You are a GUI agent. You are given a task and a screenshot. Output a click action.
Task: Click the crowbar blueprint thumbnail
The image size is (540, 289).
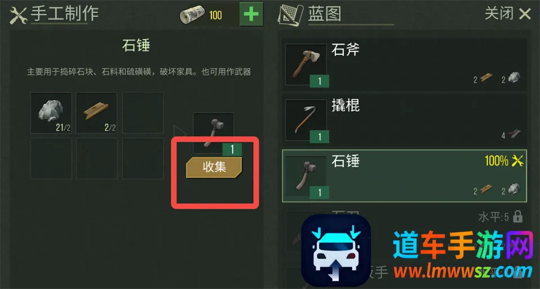[306, 120]
